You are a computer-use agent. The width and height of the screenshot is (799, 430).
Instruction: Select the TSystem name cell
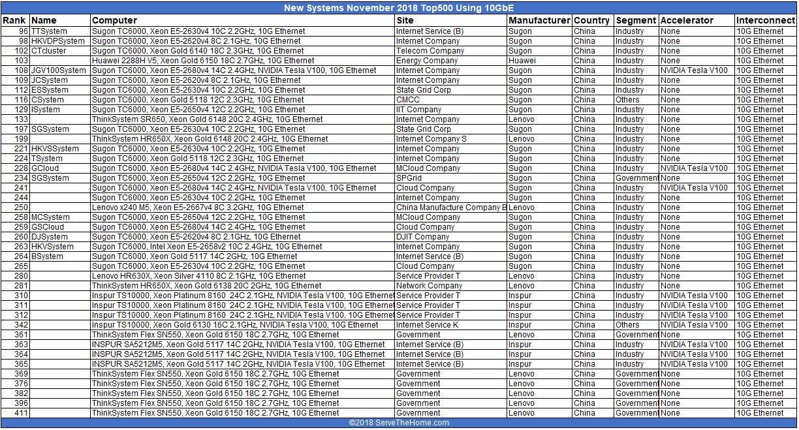(60, 159)
